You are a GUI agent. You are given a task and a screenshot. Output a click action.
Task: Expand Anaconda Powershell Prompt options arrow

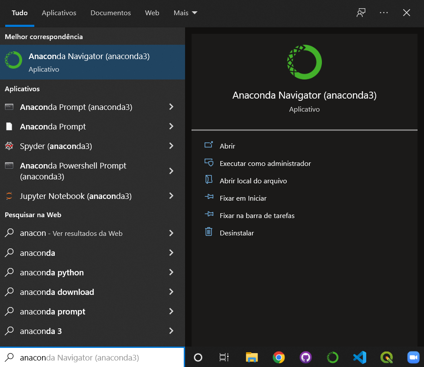[171, 171]
